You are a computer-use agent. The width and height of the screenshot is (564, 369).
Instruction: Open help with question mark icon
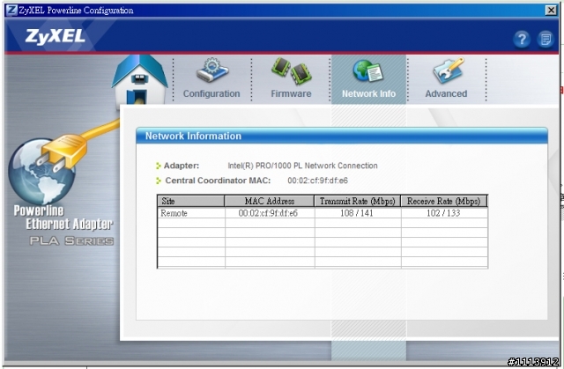click(x=522, y=39)
